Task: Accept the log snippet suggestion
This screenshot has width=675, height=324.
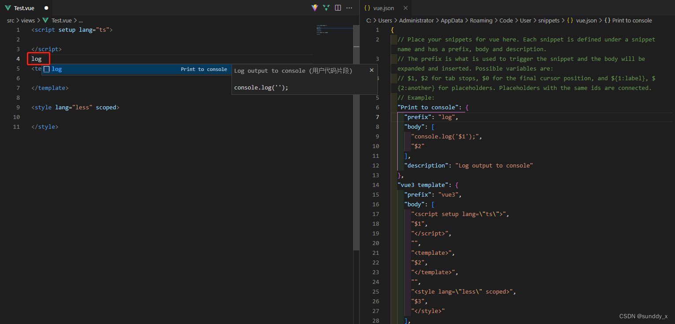Action: coord(136,69)
